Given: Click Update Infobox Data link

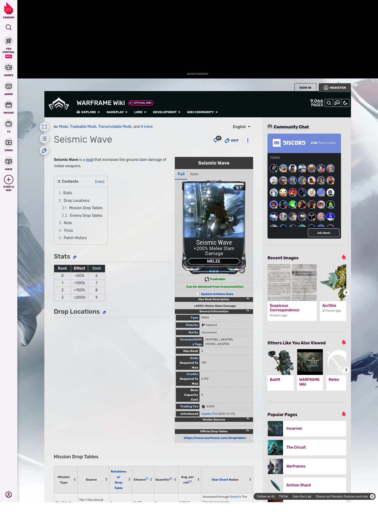Looking at the screenshot, I should click(217, 294).
